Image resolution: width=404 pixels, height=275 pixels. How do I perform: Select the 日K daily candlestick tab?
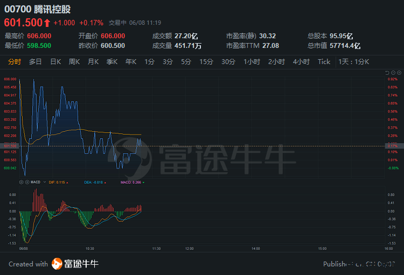tap(55, 62)
